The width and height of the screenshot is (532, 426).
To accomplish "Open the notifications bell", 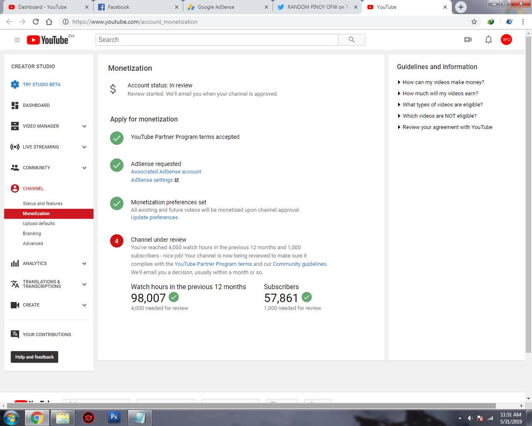I will 488,39.
